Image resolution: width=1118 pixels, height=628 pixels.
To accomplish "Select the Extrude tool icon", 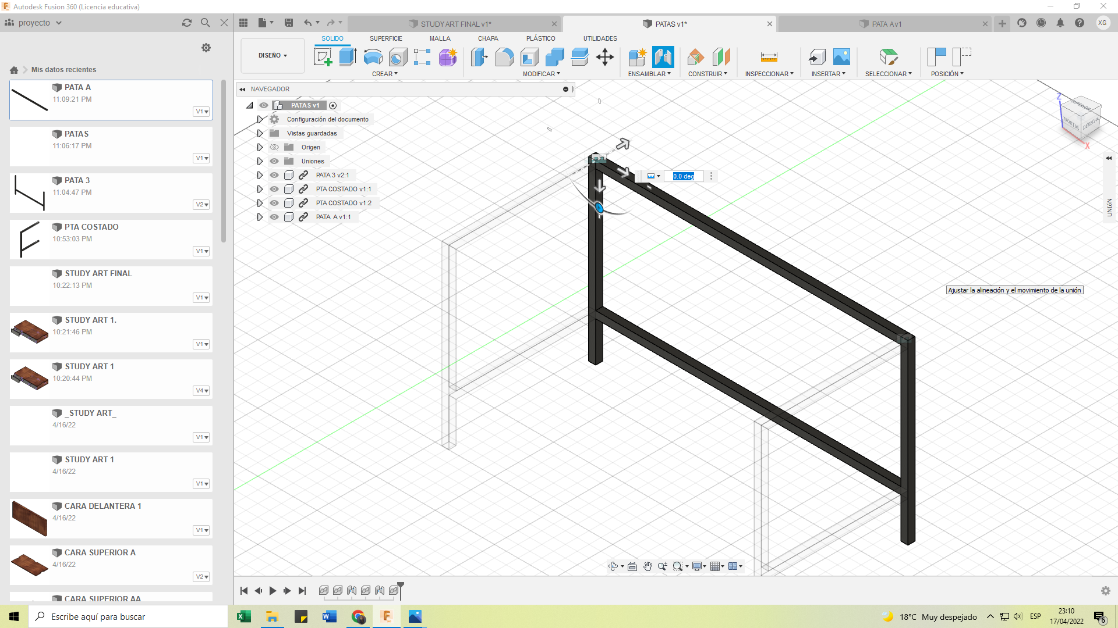I will [x=348, y=57].
